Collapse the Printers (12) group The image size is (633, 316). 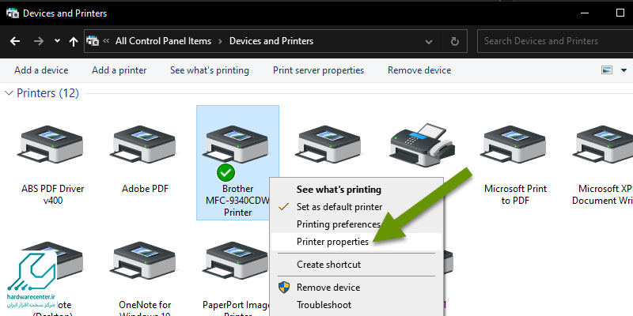pos(9,93)
